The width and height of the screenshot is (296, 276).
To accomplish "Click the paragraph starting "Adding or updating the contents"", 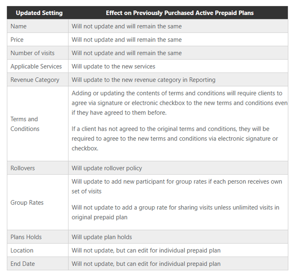I will point(179,102).
